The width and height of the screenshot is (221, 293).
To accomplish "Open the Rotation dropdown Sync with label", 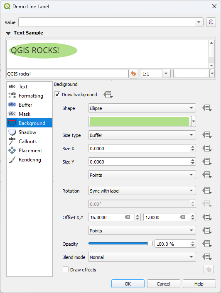I will coord(142,191).
